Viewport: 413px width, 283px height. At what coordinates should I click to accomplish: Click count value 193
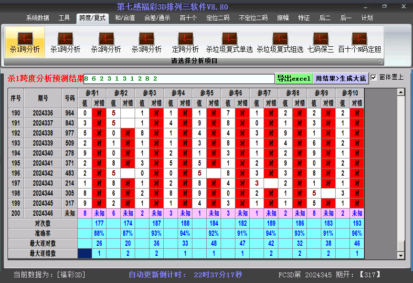tap(357, 223)
